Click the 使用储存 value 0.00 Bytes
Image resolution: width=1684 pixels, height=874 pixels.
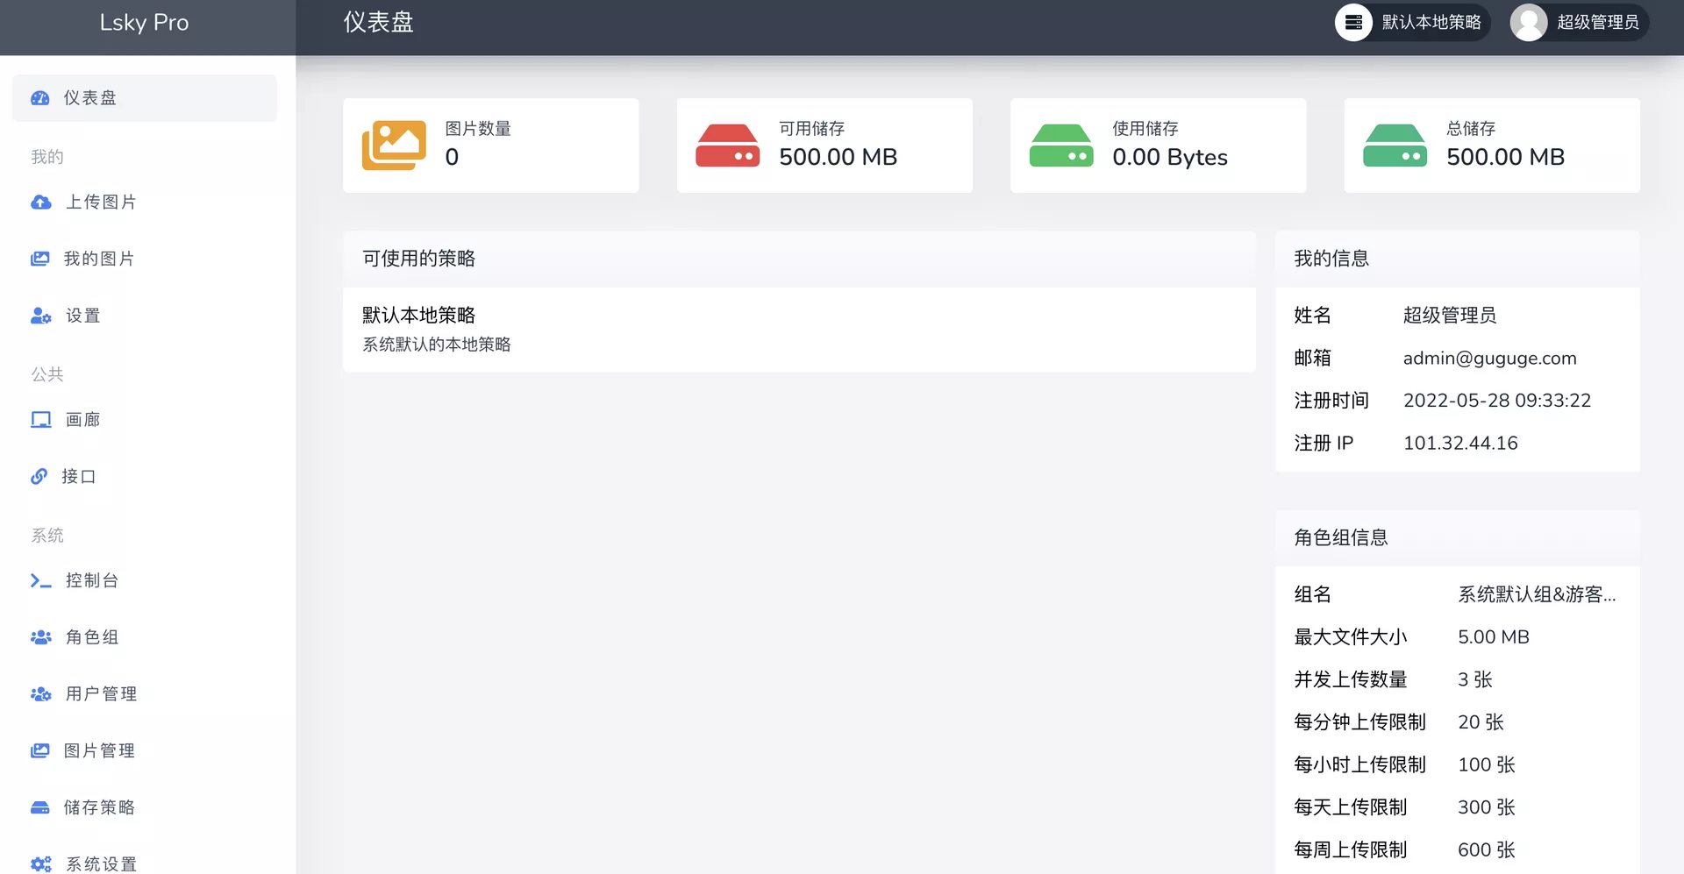1170,157
